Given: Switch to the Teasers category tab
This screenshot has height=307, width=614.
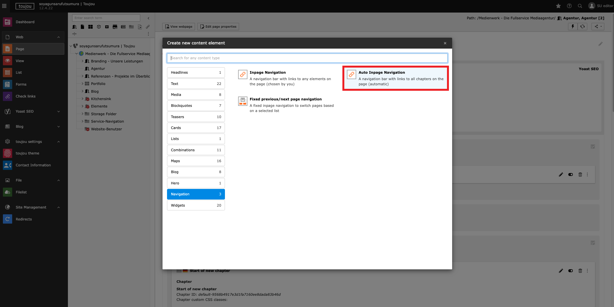Looking at the screenshot, I should click(x=196, y=117).
